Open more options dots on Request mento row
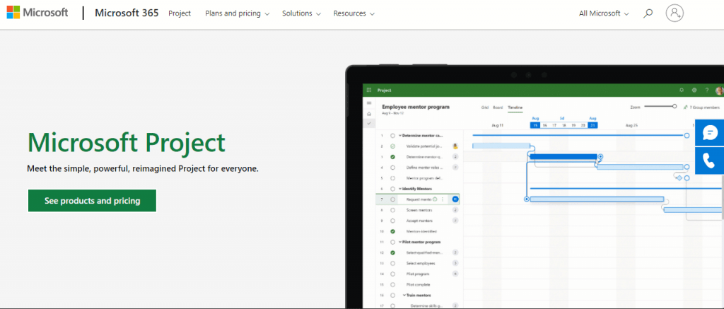724x309 pixels. (443, 199)
